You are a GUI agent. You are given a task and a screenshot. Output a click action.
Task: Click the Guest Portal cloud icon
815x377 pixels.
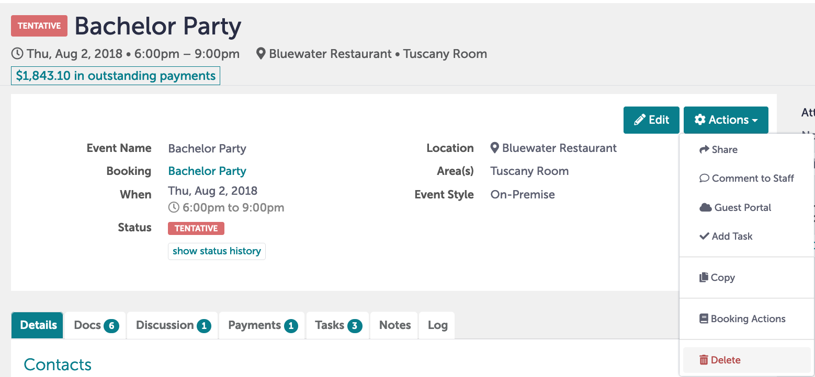coord(706,208)
